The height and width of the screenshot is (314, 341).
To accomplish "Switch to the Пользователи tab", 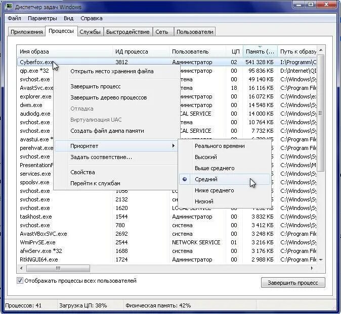I will coord(195,32).
